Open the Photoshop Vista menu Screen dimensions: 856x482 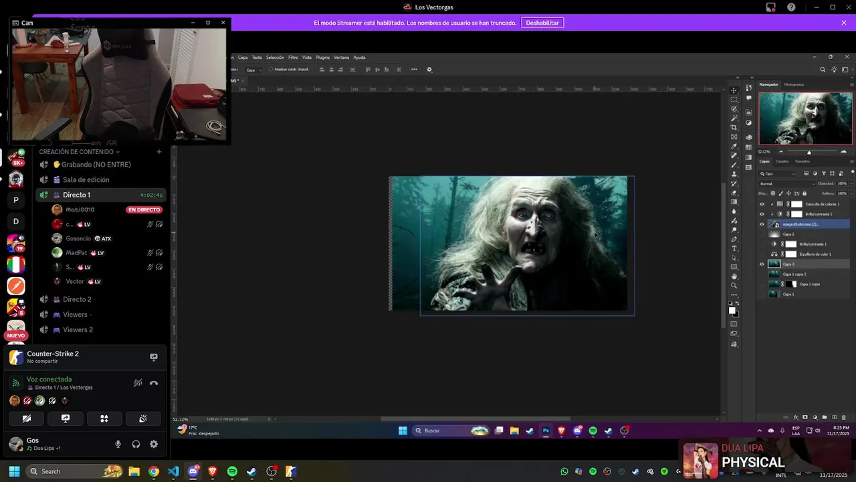(x=307, y=58)
